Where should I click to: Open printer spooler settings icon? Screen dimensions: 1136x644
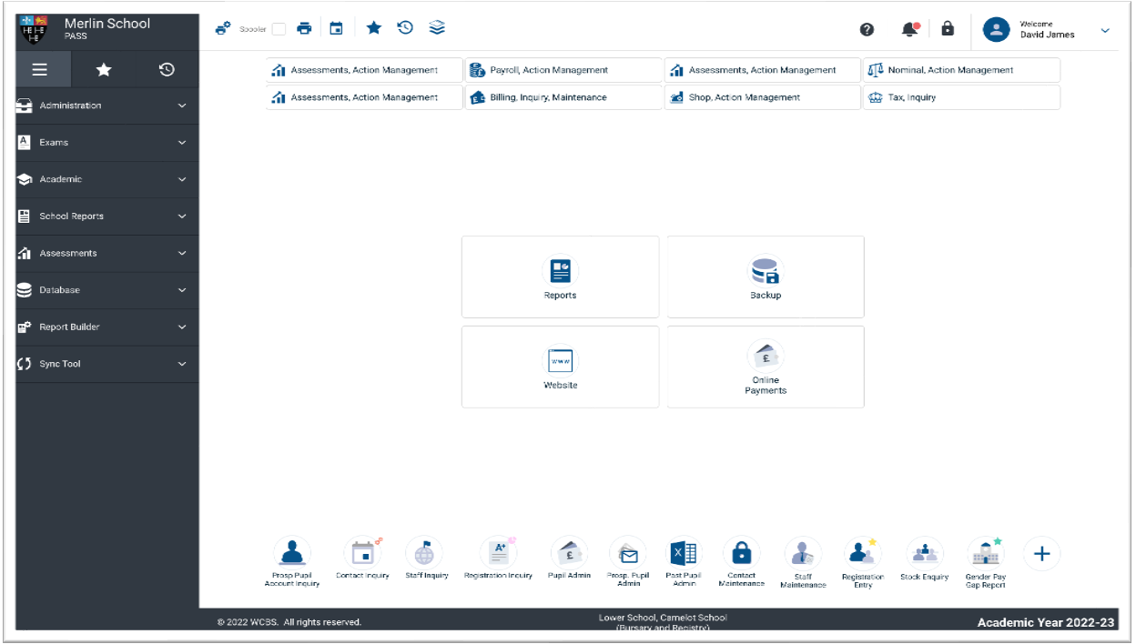click(x=223, y=27)
